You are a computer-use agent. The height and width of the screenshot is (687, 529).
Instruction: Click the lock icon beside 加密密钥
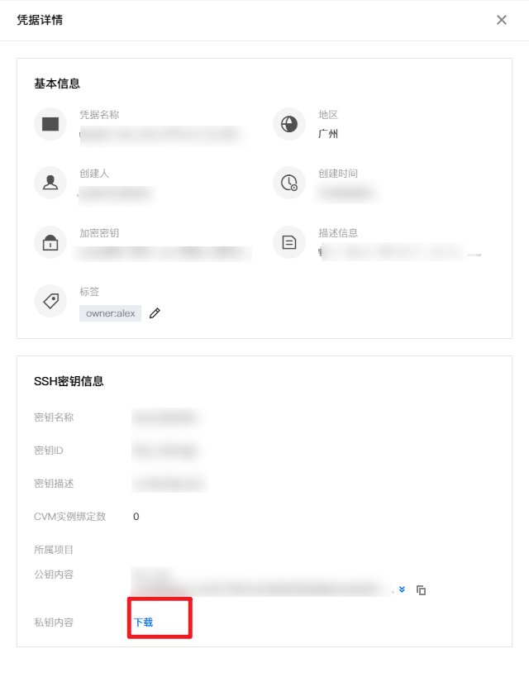pyautogui.click(x=50, y=242)
